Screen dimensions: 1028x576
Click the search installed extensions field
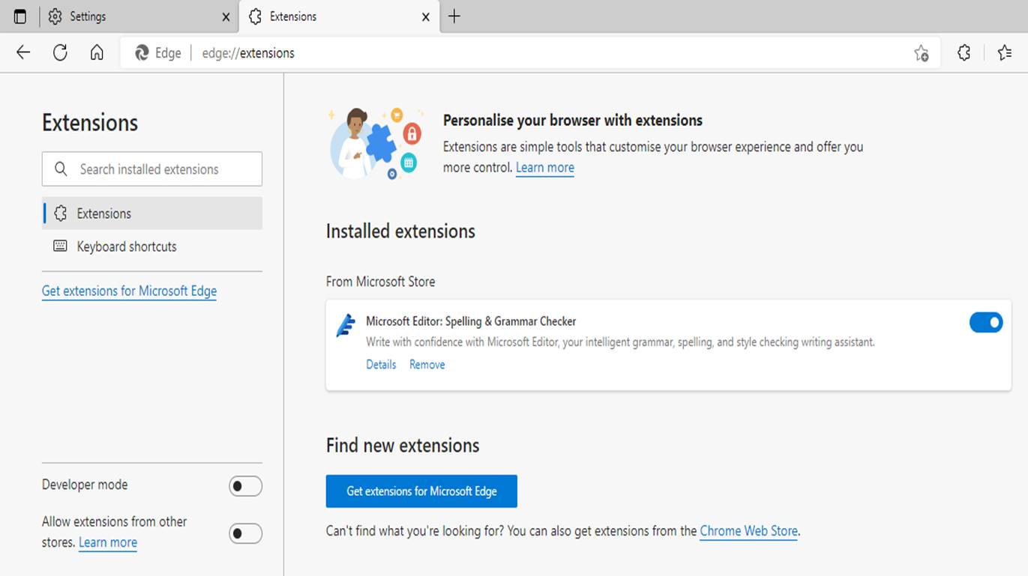(151, 169)
